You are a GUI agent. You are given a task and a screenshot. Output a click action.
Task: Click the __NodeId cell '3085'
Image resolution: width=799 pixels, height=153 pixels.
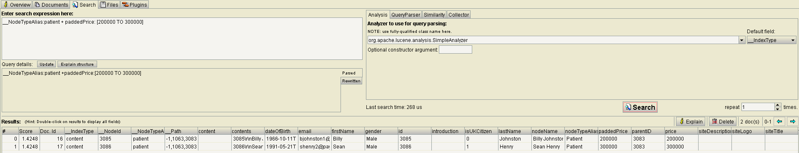[114, 139]
